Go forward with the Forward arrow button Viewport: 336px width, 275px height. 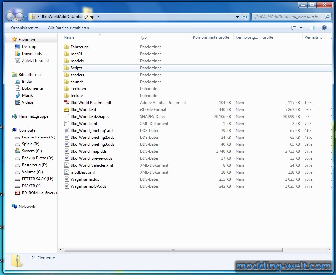19,17
